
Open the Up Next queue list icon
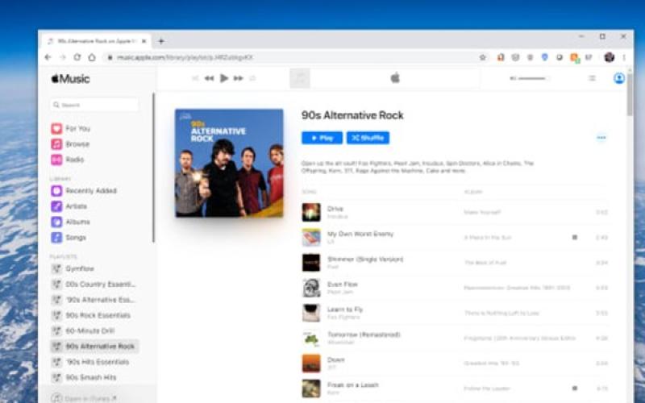(x=592, y=78)
